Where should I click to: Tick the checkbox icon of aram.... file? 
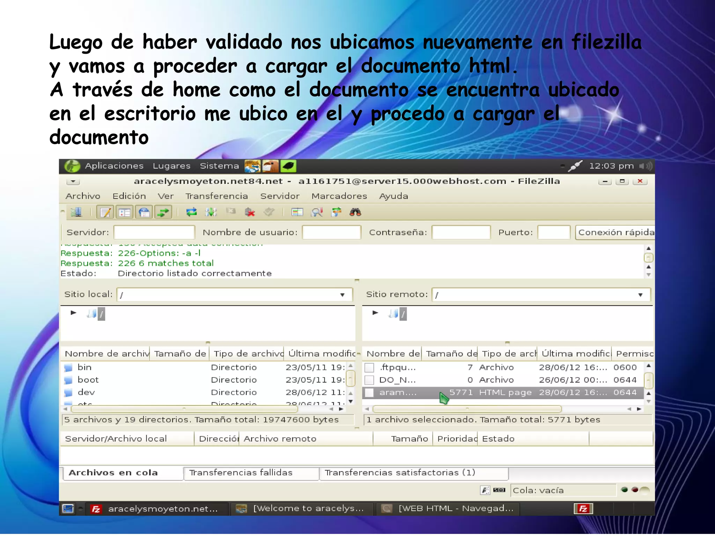(x=369, y=393)
